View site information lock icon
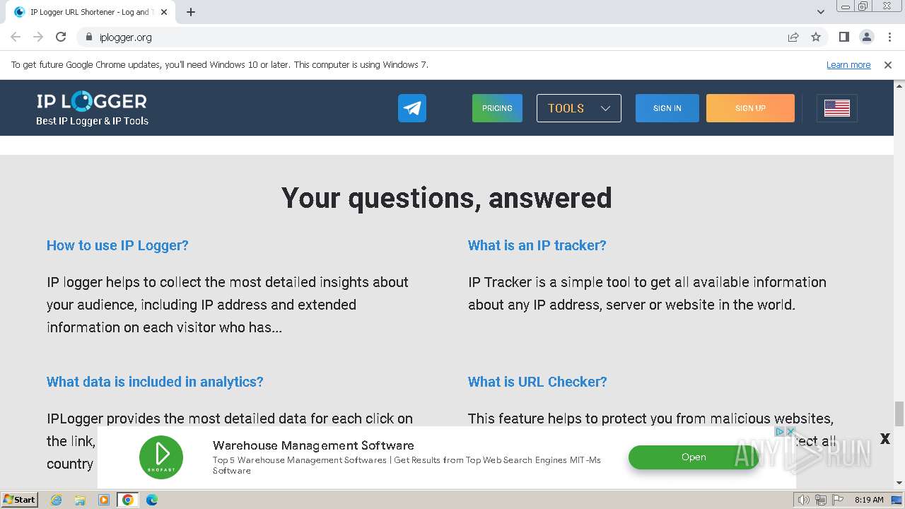905x509 pixels. click(x=88, y=37)
